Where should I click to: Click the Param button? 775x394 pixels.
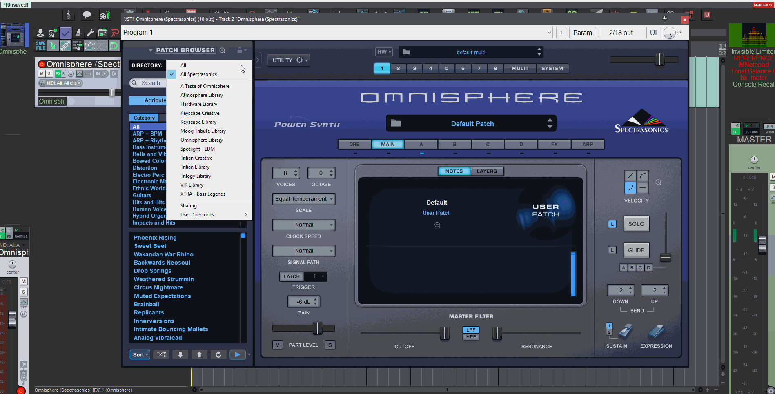(x=582, y=33)
